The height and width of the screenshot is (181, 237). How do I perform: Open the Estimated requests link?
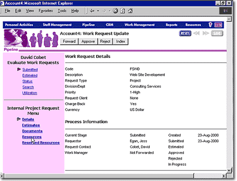pos(30,75)
